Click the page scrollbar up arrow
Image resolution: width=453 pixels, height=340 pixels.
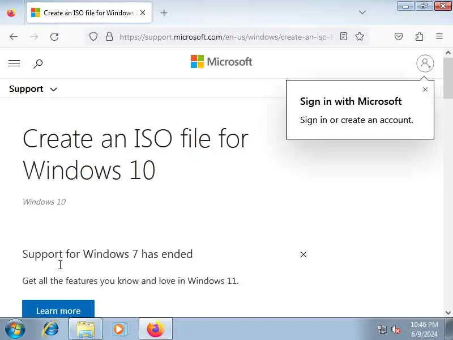coord(448,53)
